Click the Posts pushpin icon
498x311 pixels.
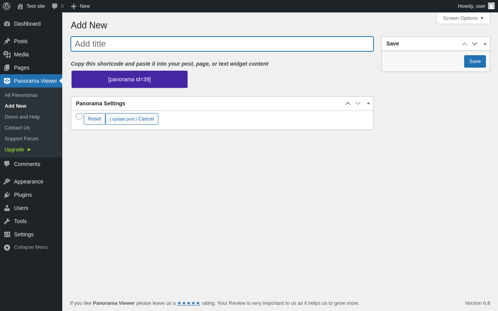point(7,41)
